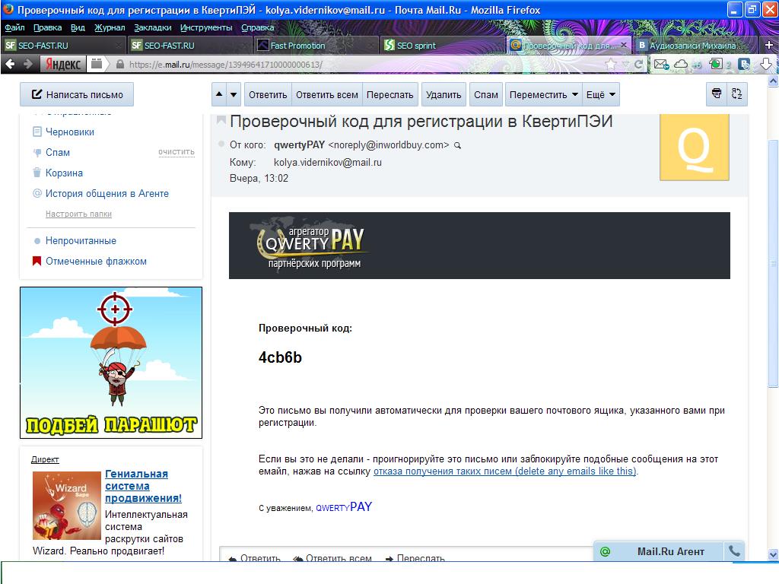Click Ответить in the top toolbar
779x584 pixels.
click(x=268, y=94)
